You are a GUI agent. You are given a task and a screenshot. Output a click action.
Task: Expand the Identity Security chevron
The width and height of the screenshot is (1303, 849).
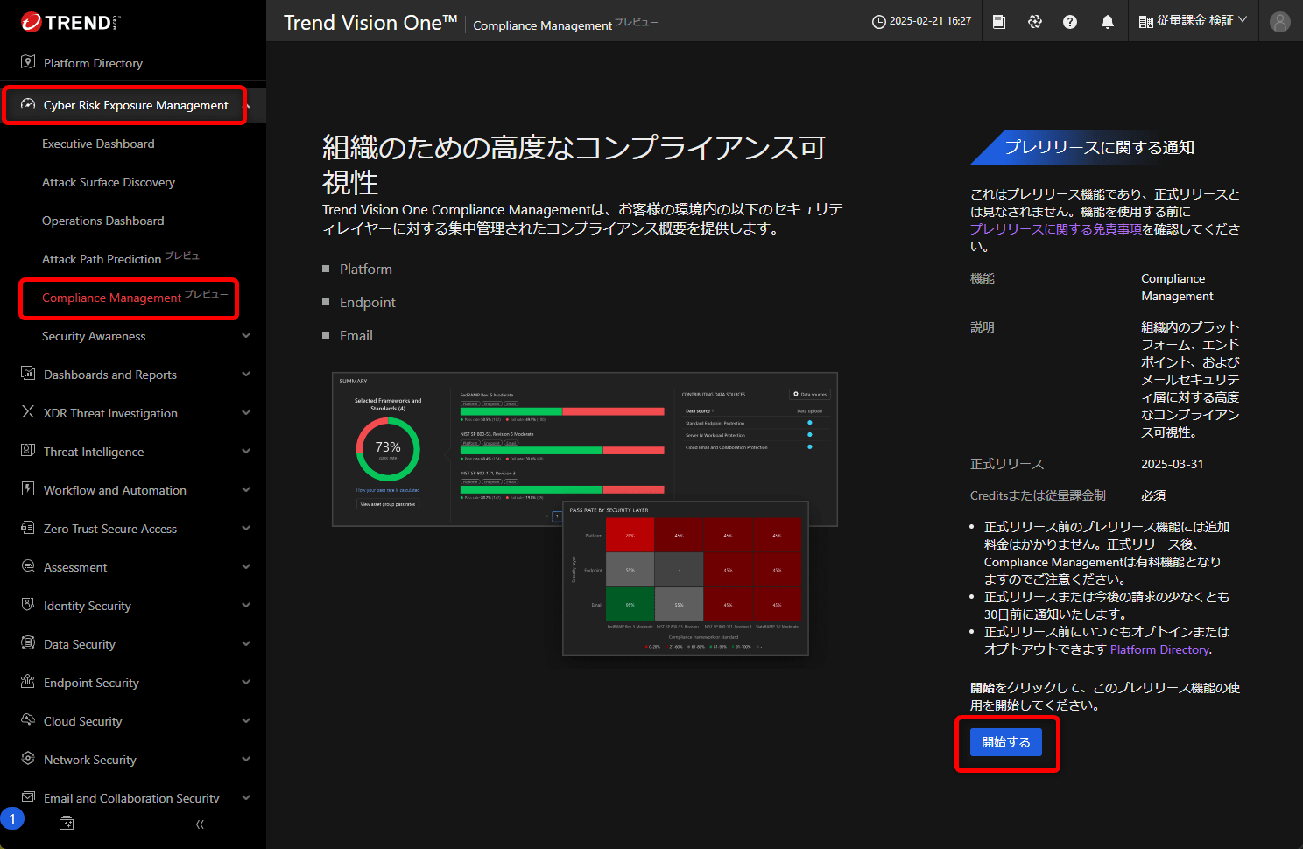pyautogui.click(x=246, y=606)
